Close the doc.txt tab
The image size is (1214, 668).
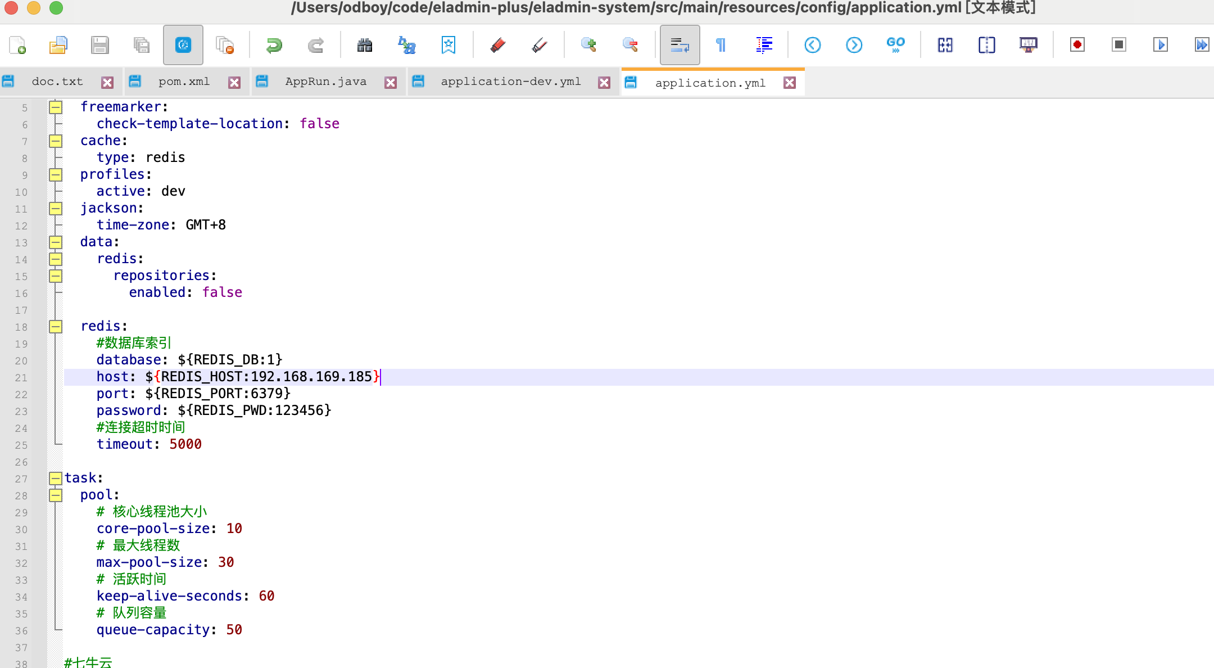[107, 83]
